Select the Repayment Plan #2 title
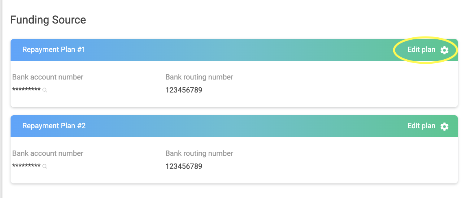Viewport: 466px width, 198px height. tap(54, 126)
